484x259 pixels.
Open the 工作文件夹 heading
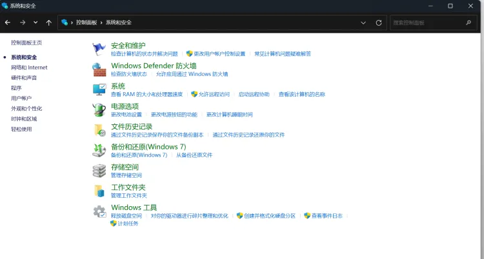[128, 187]
